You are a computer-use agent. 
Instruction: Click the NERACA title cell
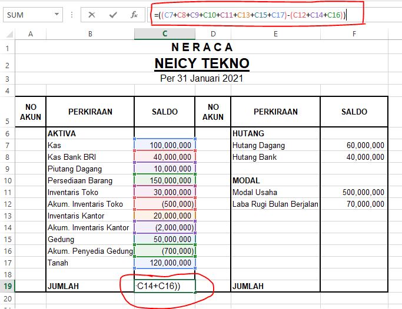click(x=202, y=48)
